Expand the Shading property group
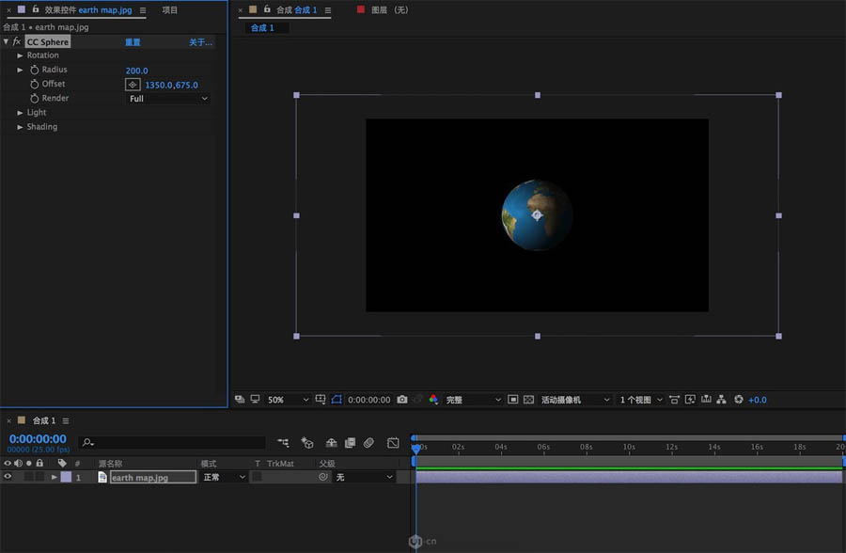This screenshot has width=846, height=553. [x=20, y=127]
